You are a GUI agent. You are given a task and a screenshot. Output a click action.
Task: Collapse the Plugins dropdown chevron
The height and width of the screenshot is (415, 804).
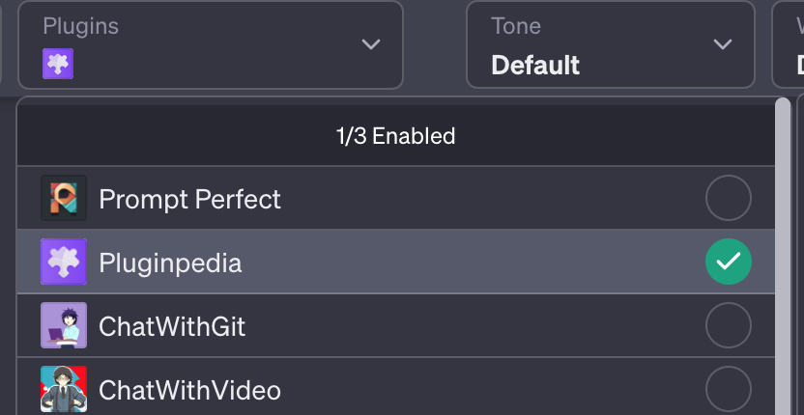tap(370, 44)
